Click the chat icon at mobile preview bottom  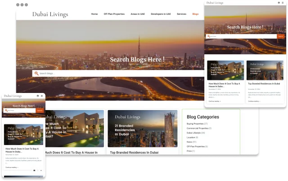pos(34,171)
